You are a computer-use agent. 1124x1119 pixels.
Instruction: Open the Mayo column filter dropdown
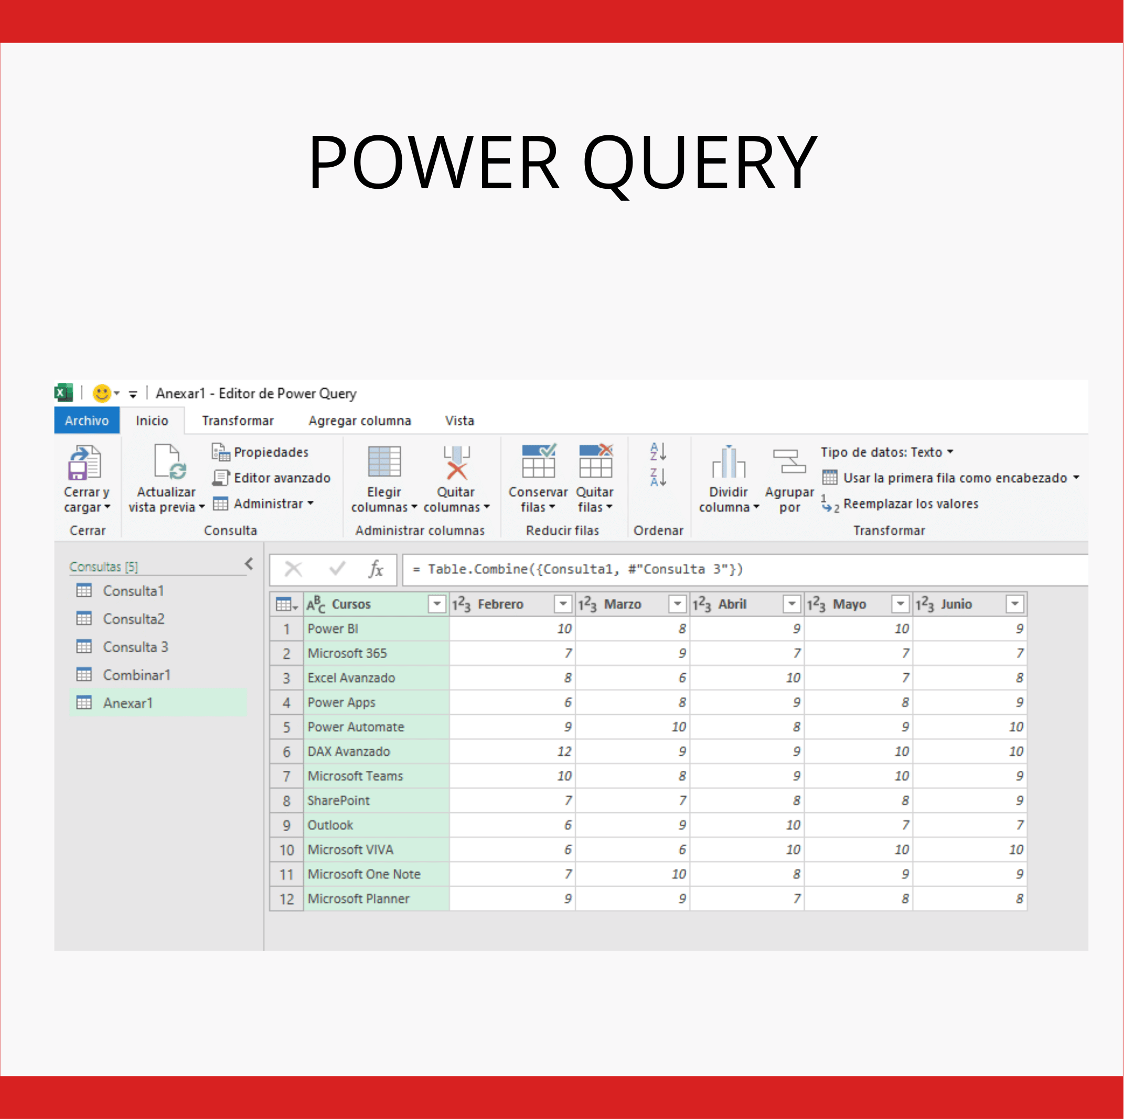[901, 604]
